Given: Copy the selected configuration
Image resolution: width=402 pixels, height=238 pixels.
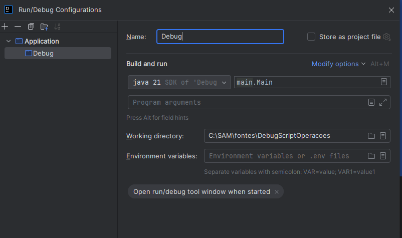Looking at the screenshot, I should [x=31, y=27].
